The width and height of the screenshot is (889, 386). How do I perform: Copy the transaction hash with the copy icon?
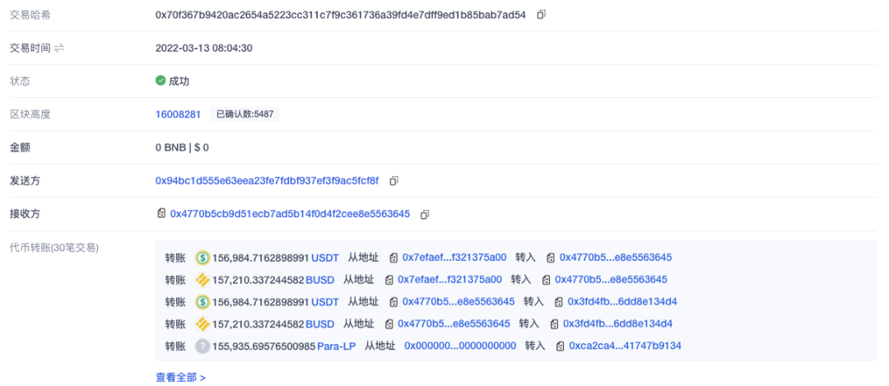click(x=542, y=15)
